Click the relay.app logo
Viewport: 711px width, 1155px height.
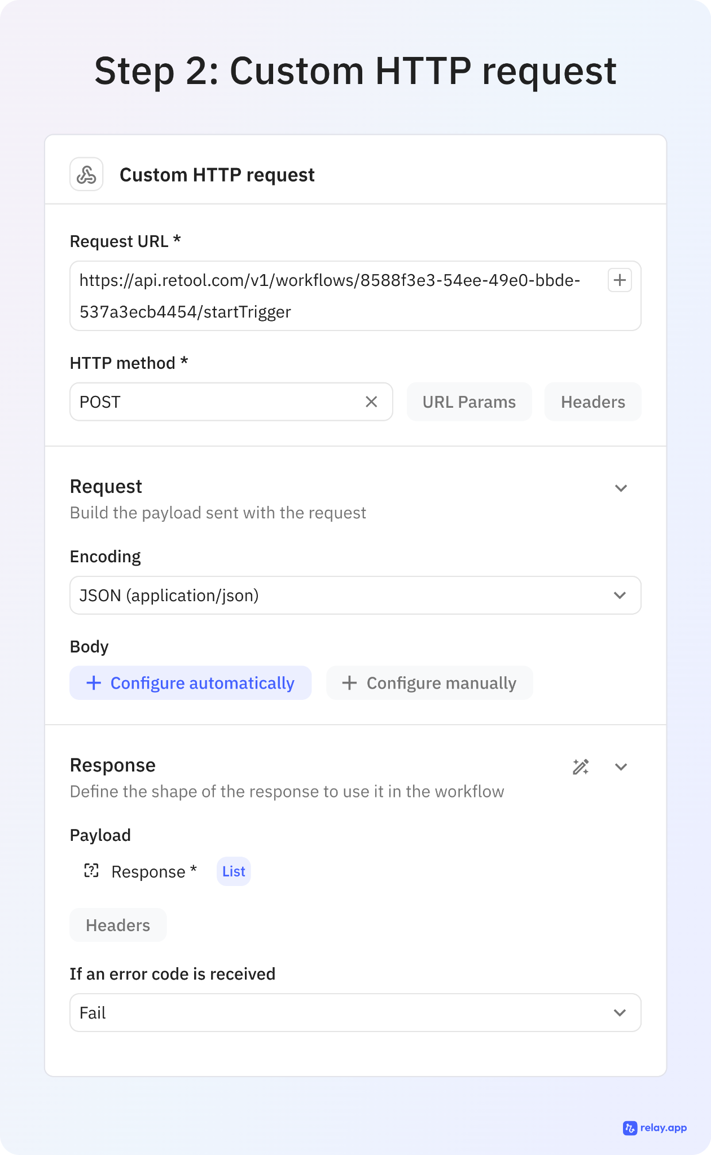click(x=655, y=1128)
